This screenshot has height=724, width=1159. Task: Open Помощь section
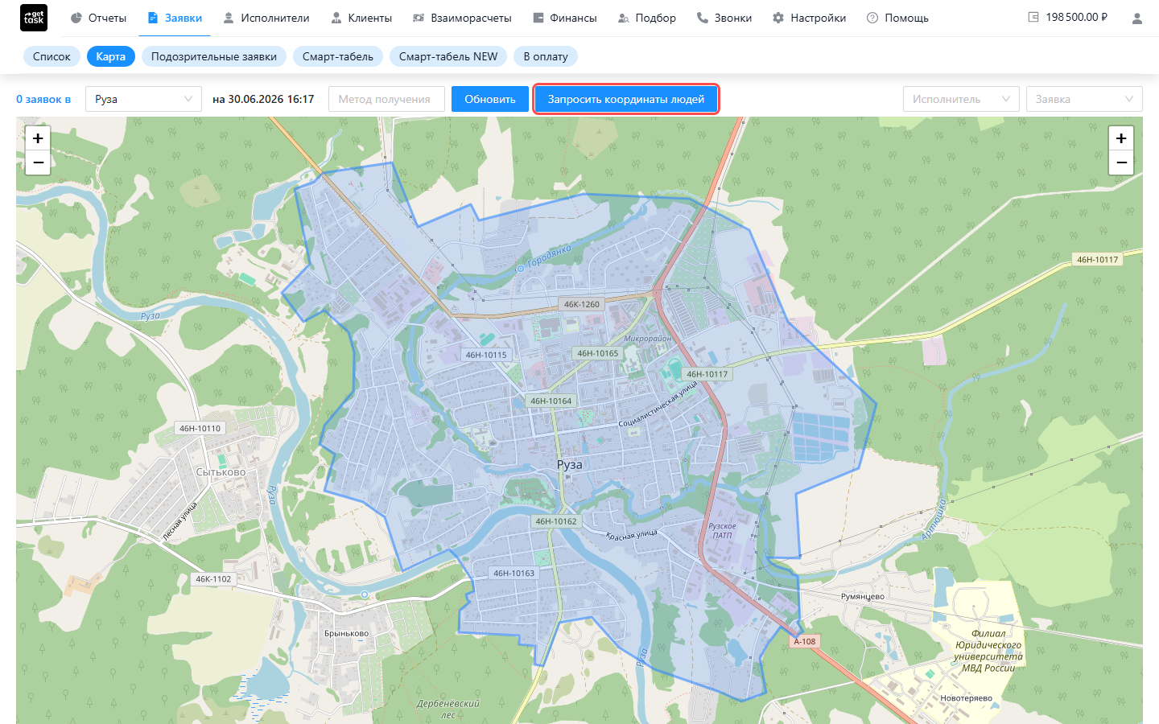(897, 18)
